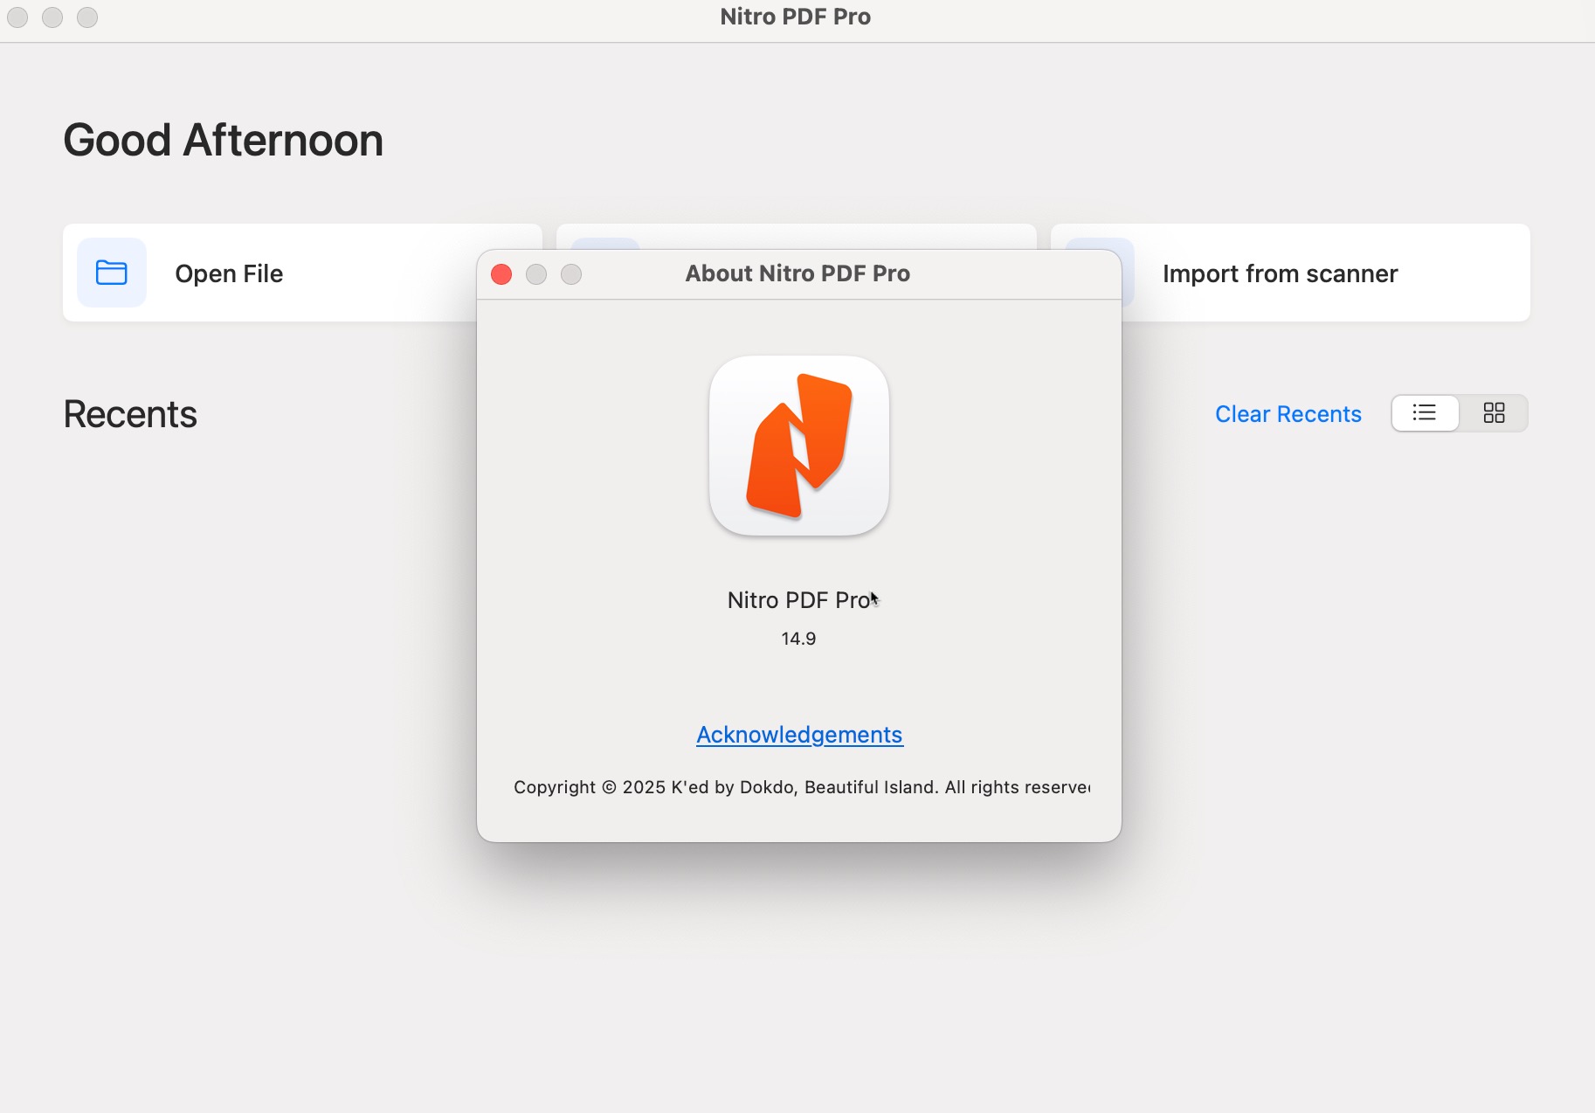This screenshot has width=1595, height=1113.
Task: Click the main window title Nitro PDF Pro
Action: [796, 17]
